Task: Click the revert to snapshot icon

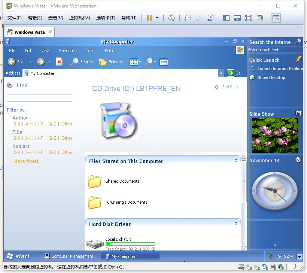Action: point(199,18)
